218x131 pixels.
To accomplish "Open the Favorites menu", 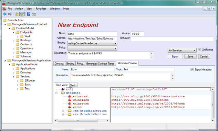I will coord(41,9).
